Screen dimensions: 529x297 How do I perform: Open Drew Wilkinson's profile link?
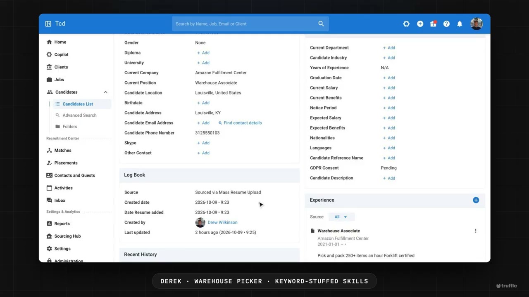click(x=222, y=222)
